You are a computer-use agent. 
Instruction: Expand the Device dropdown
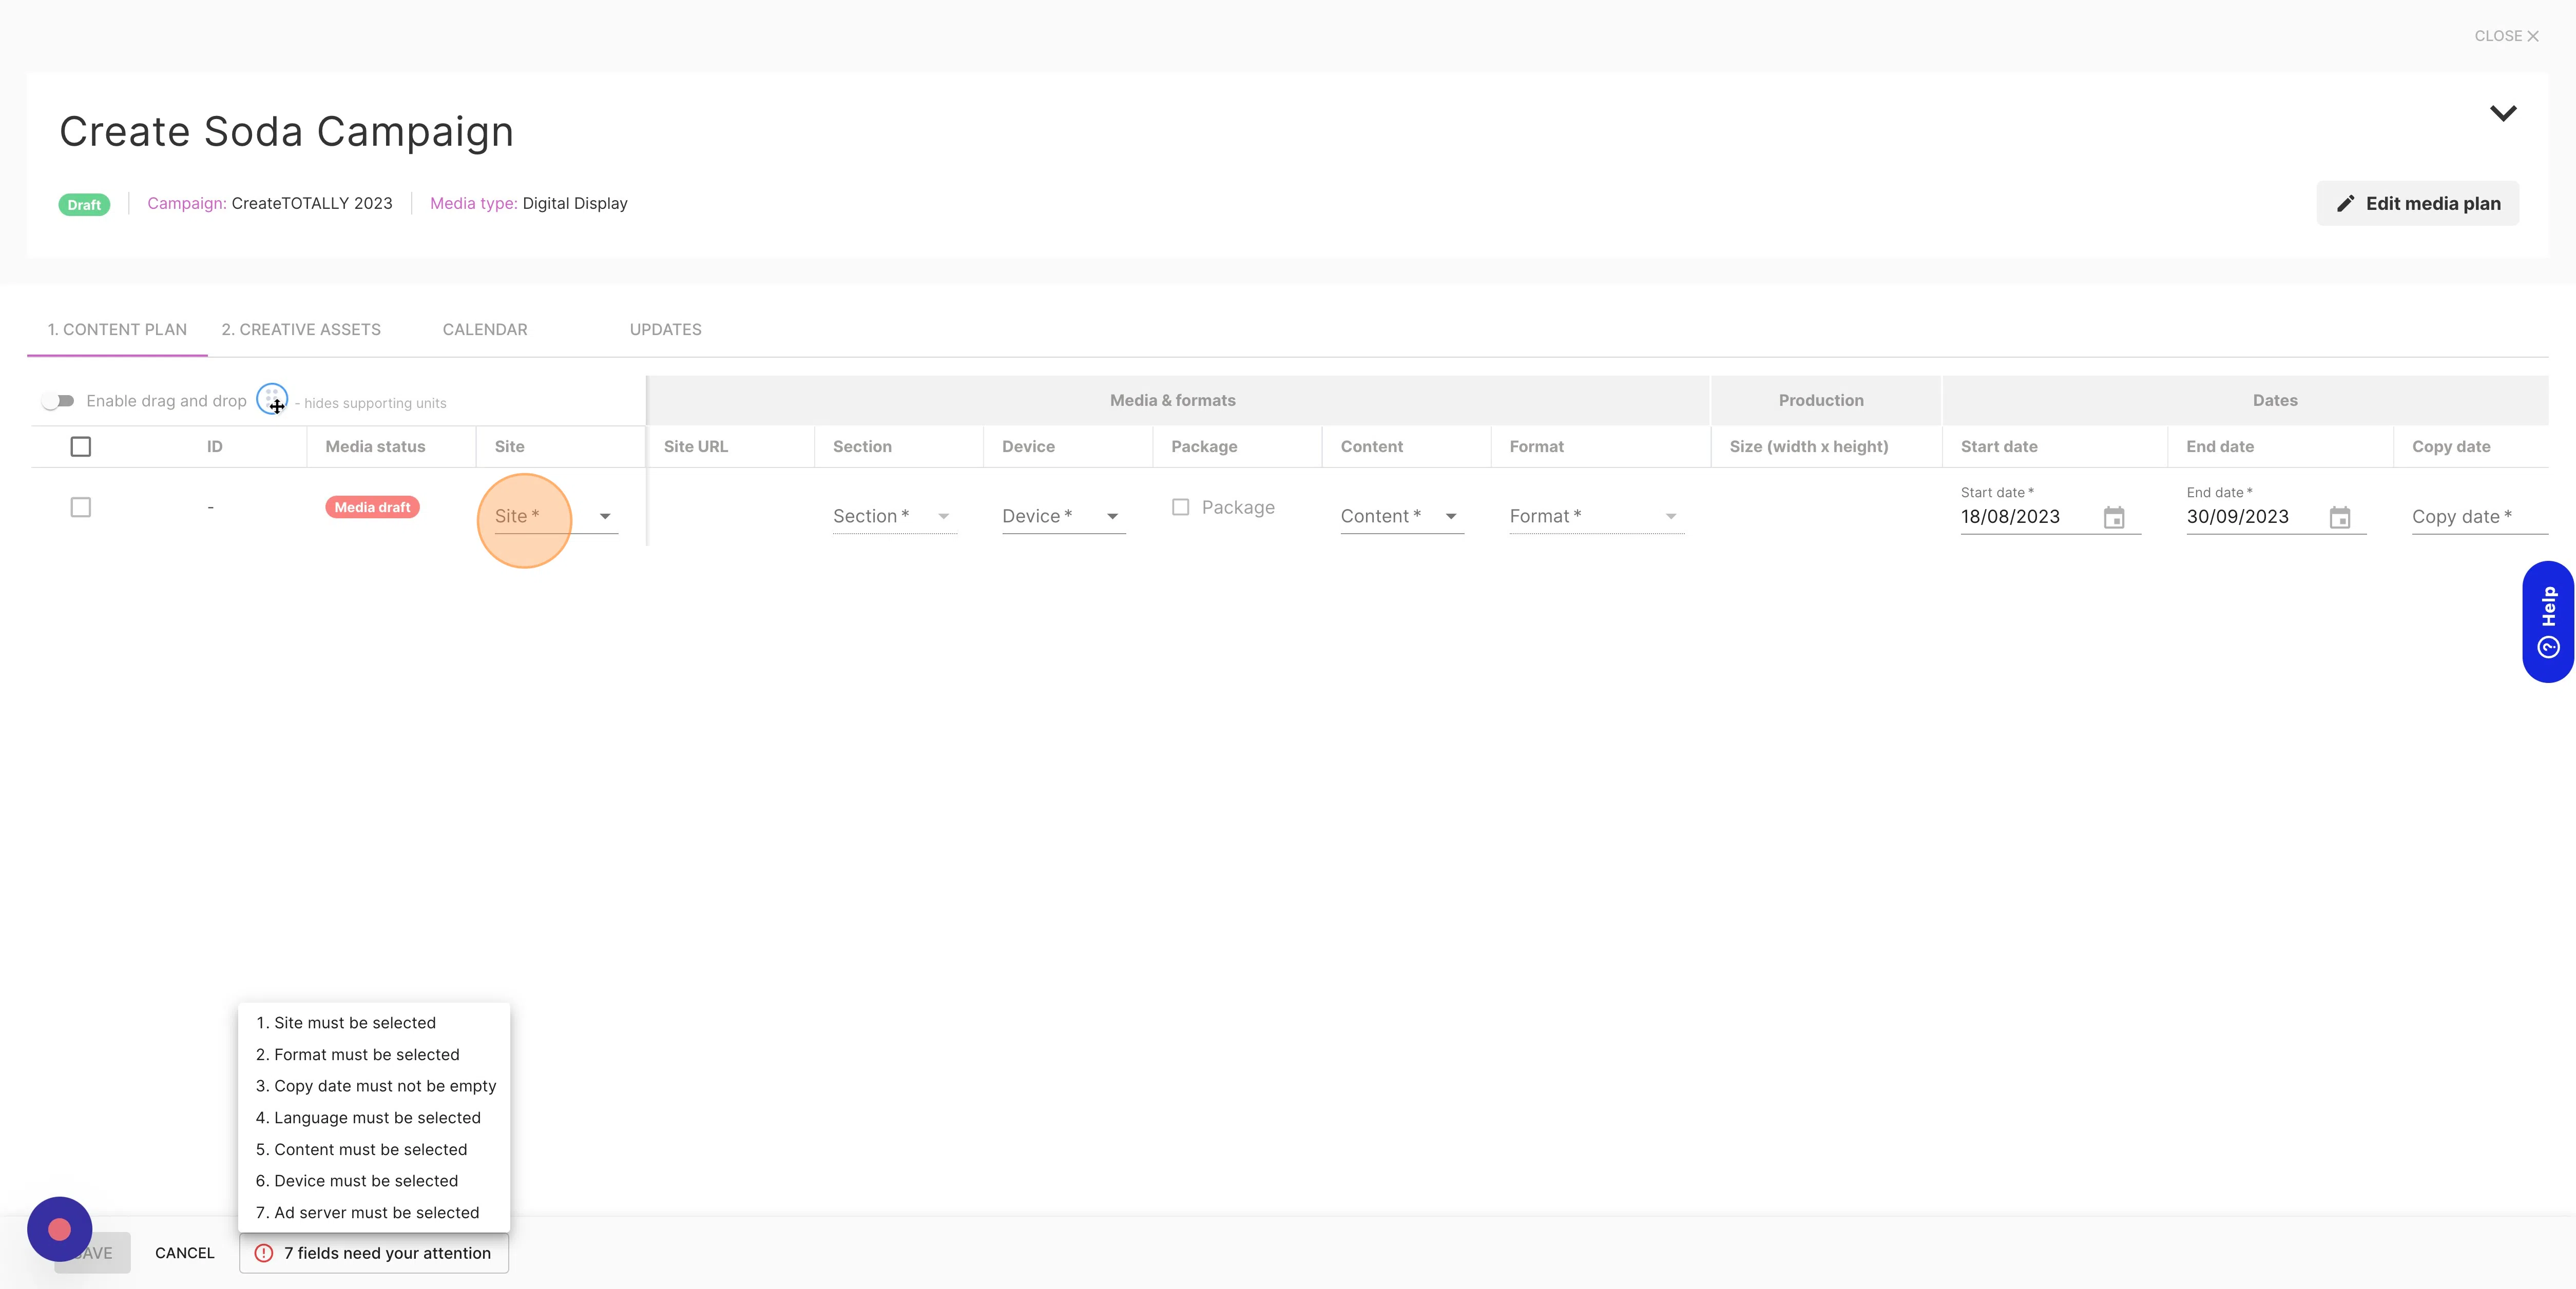click(1110, 515)
